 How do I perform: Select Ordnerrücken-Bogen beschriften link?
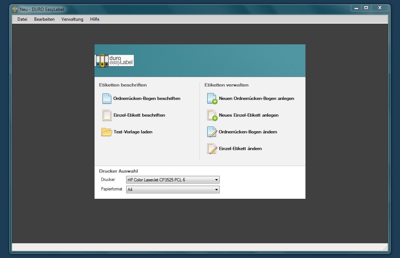(147, 98)
